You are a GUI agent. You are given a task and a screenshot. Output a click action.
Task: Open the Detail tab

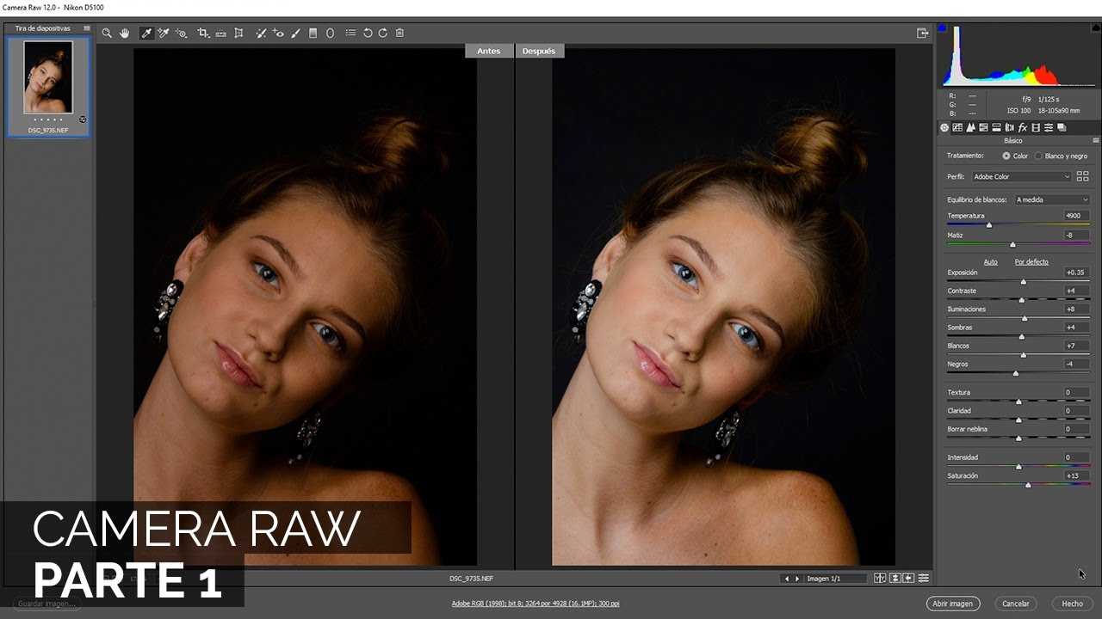click(x=970, y=127)
